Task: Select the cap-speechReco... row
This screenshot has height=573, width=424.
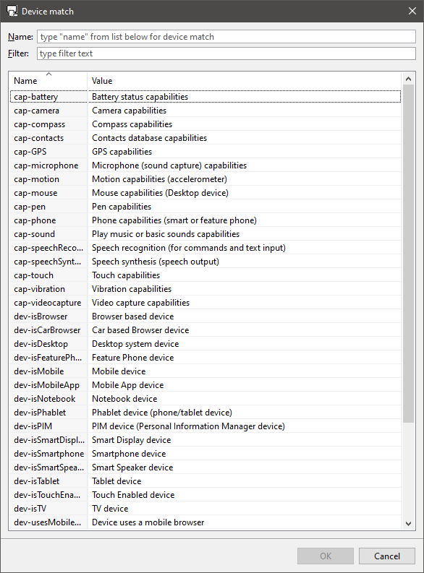Action: (205, 248)
